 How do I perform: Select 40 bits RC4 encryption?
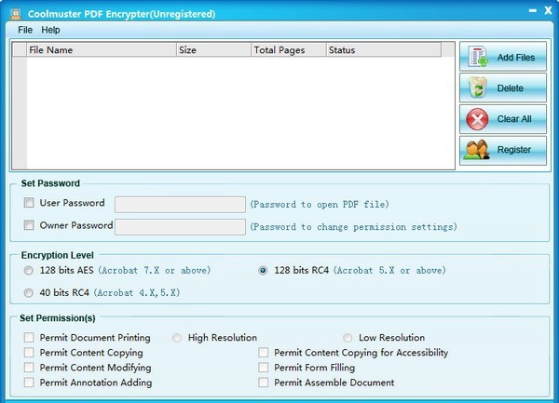point(29,293)
